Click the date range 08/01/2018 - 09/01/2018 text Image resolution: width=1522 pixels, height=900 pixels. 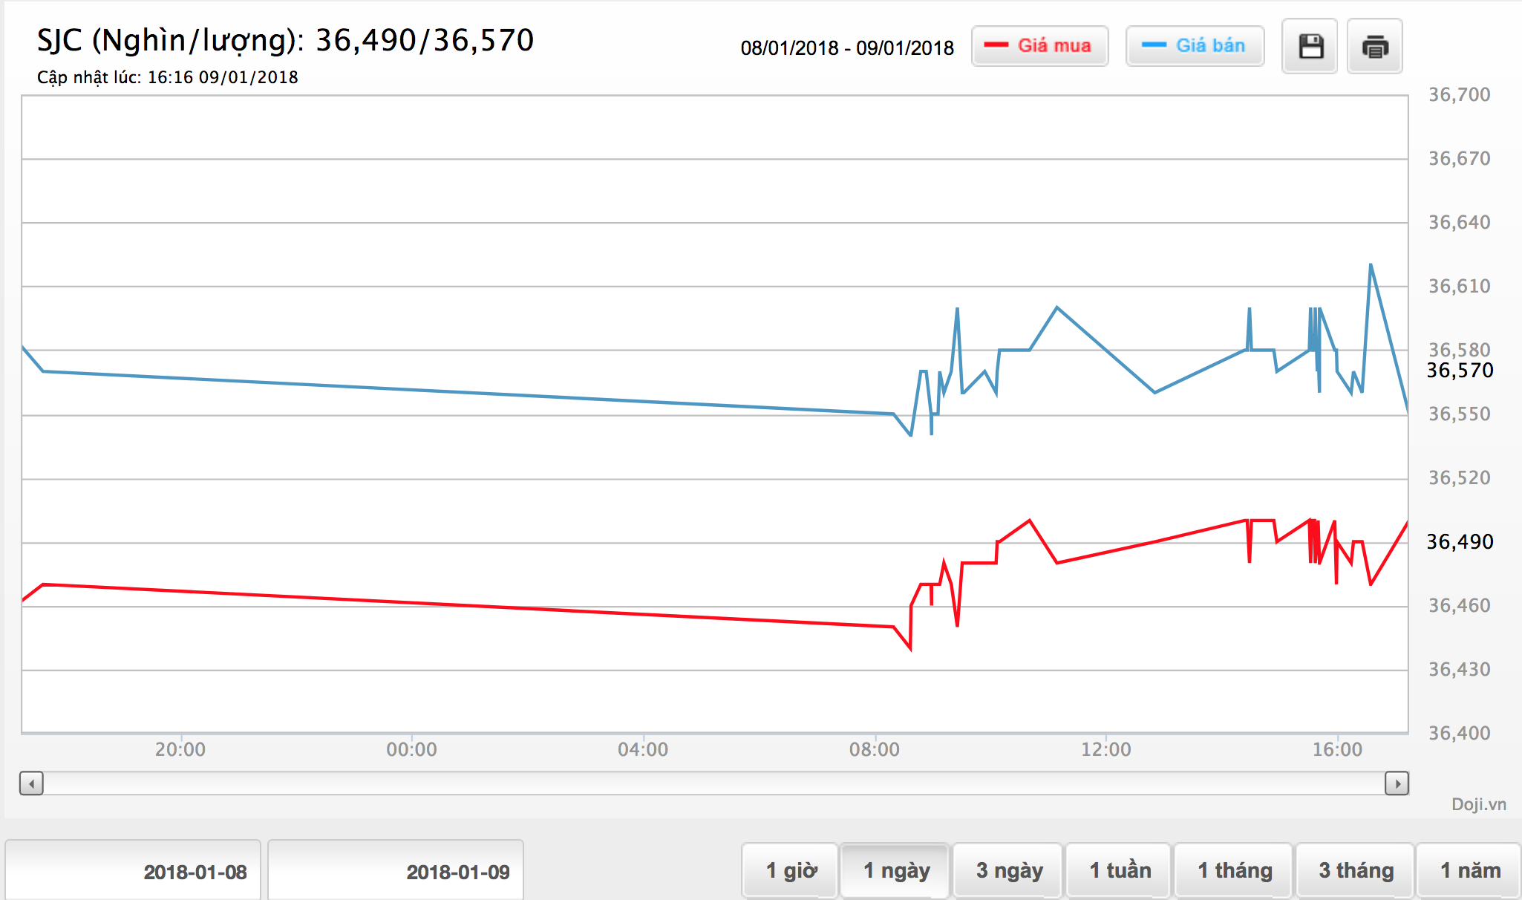pos(847,48)
